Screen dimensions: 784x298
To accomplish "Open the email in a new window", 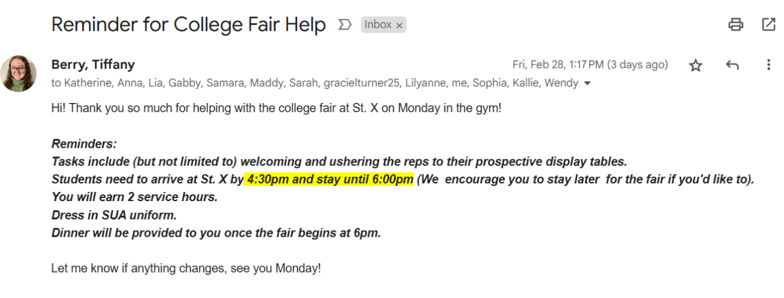I will click(768, 25).
